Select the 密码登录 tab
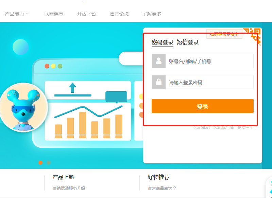 162,42
